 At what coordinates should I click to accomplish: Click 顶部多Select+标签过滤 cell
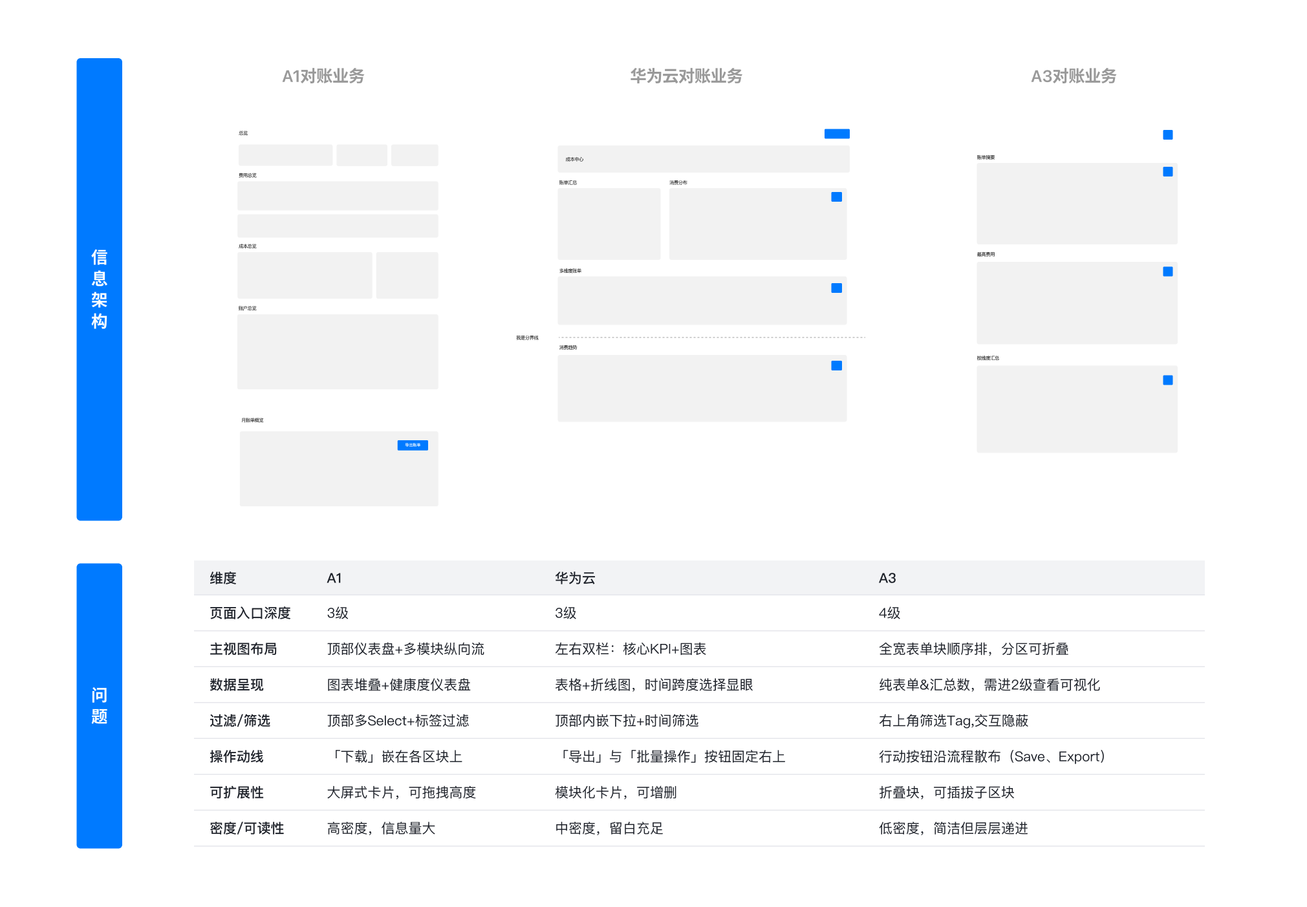coord(398,720)
